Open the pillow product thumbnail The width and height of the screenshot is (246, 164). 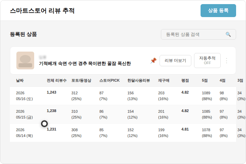tap(25, 60)
